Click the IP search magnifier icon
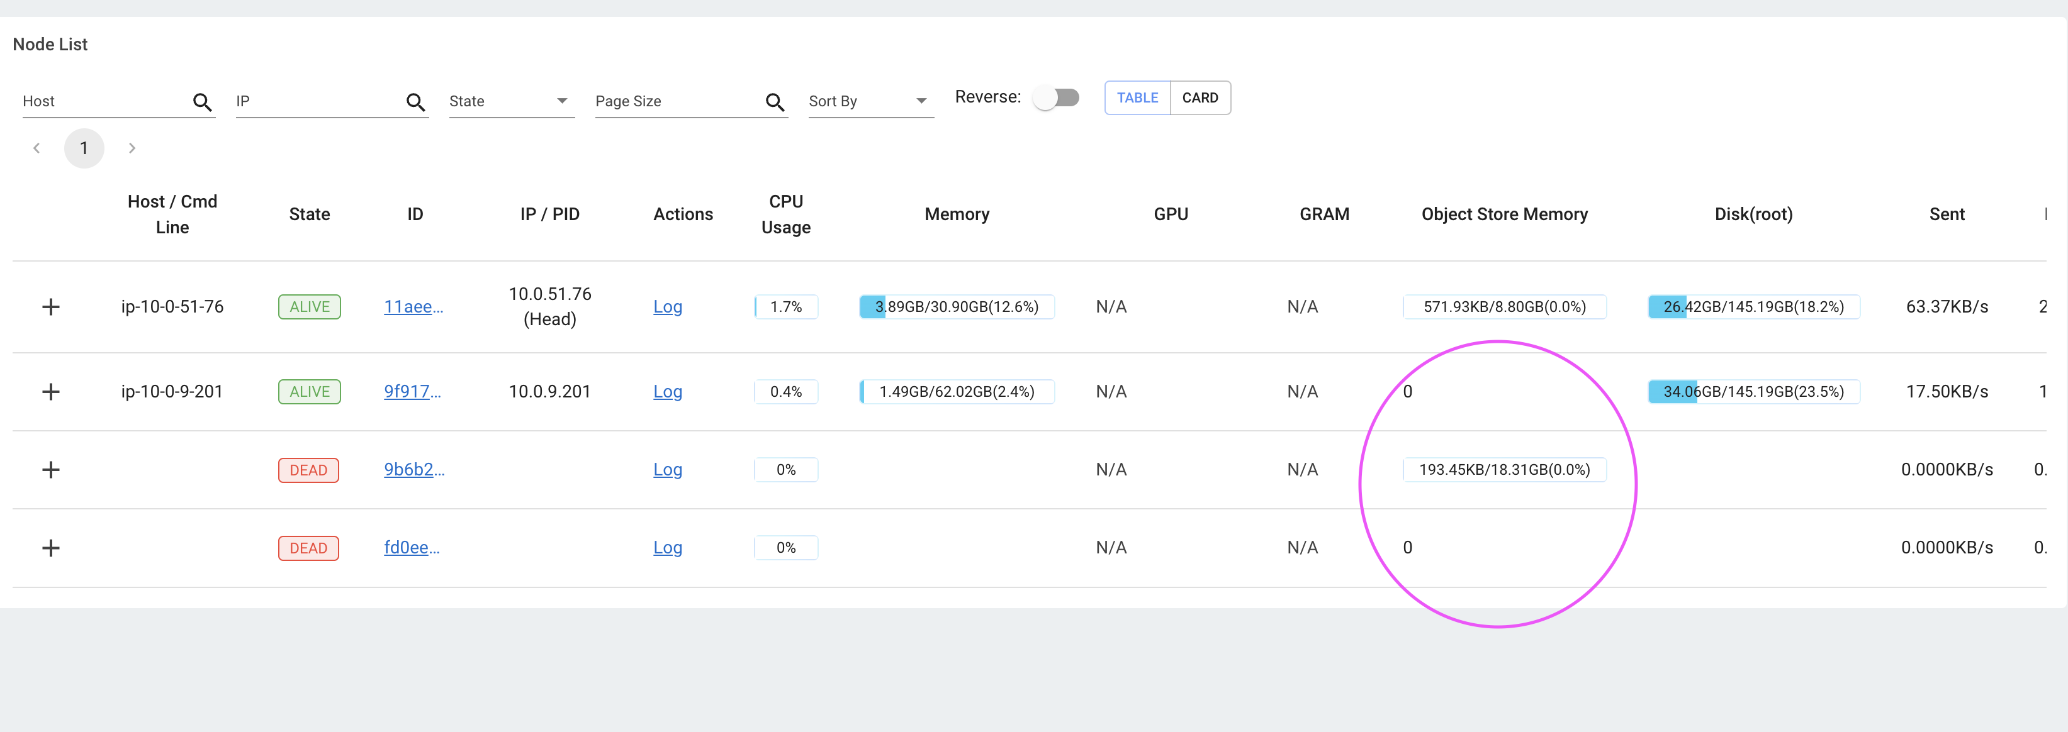This screenshot has height=732, width=2068. coord(415,102)
